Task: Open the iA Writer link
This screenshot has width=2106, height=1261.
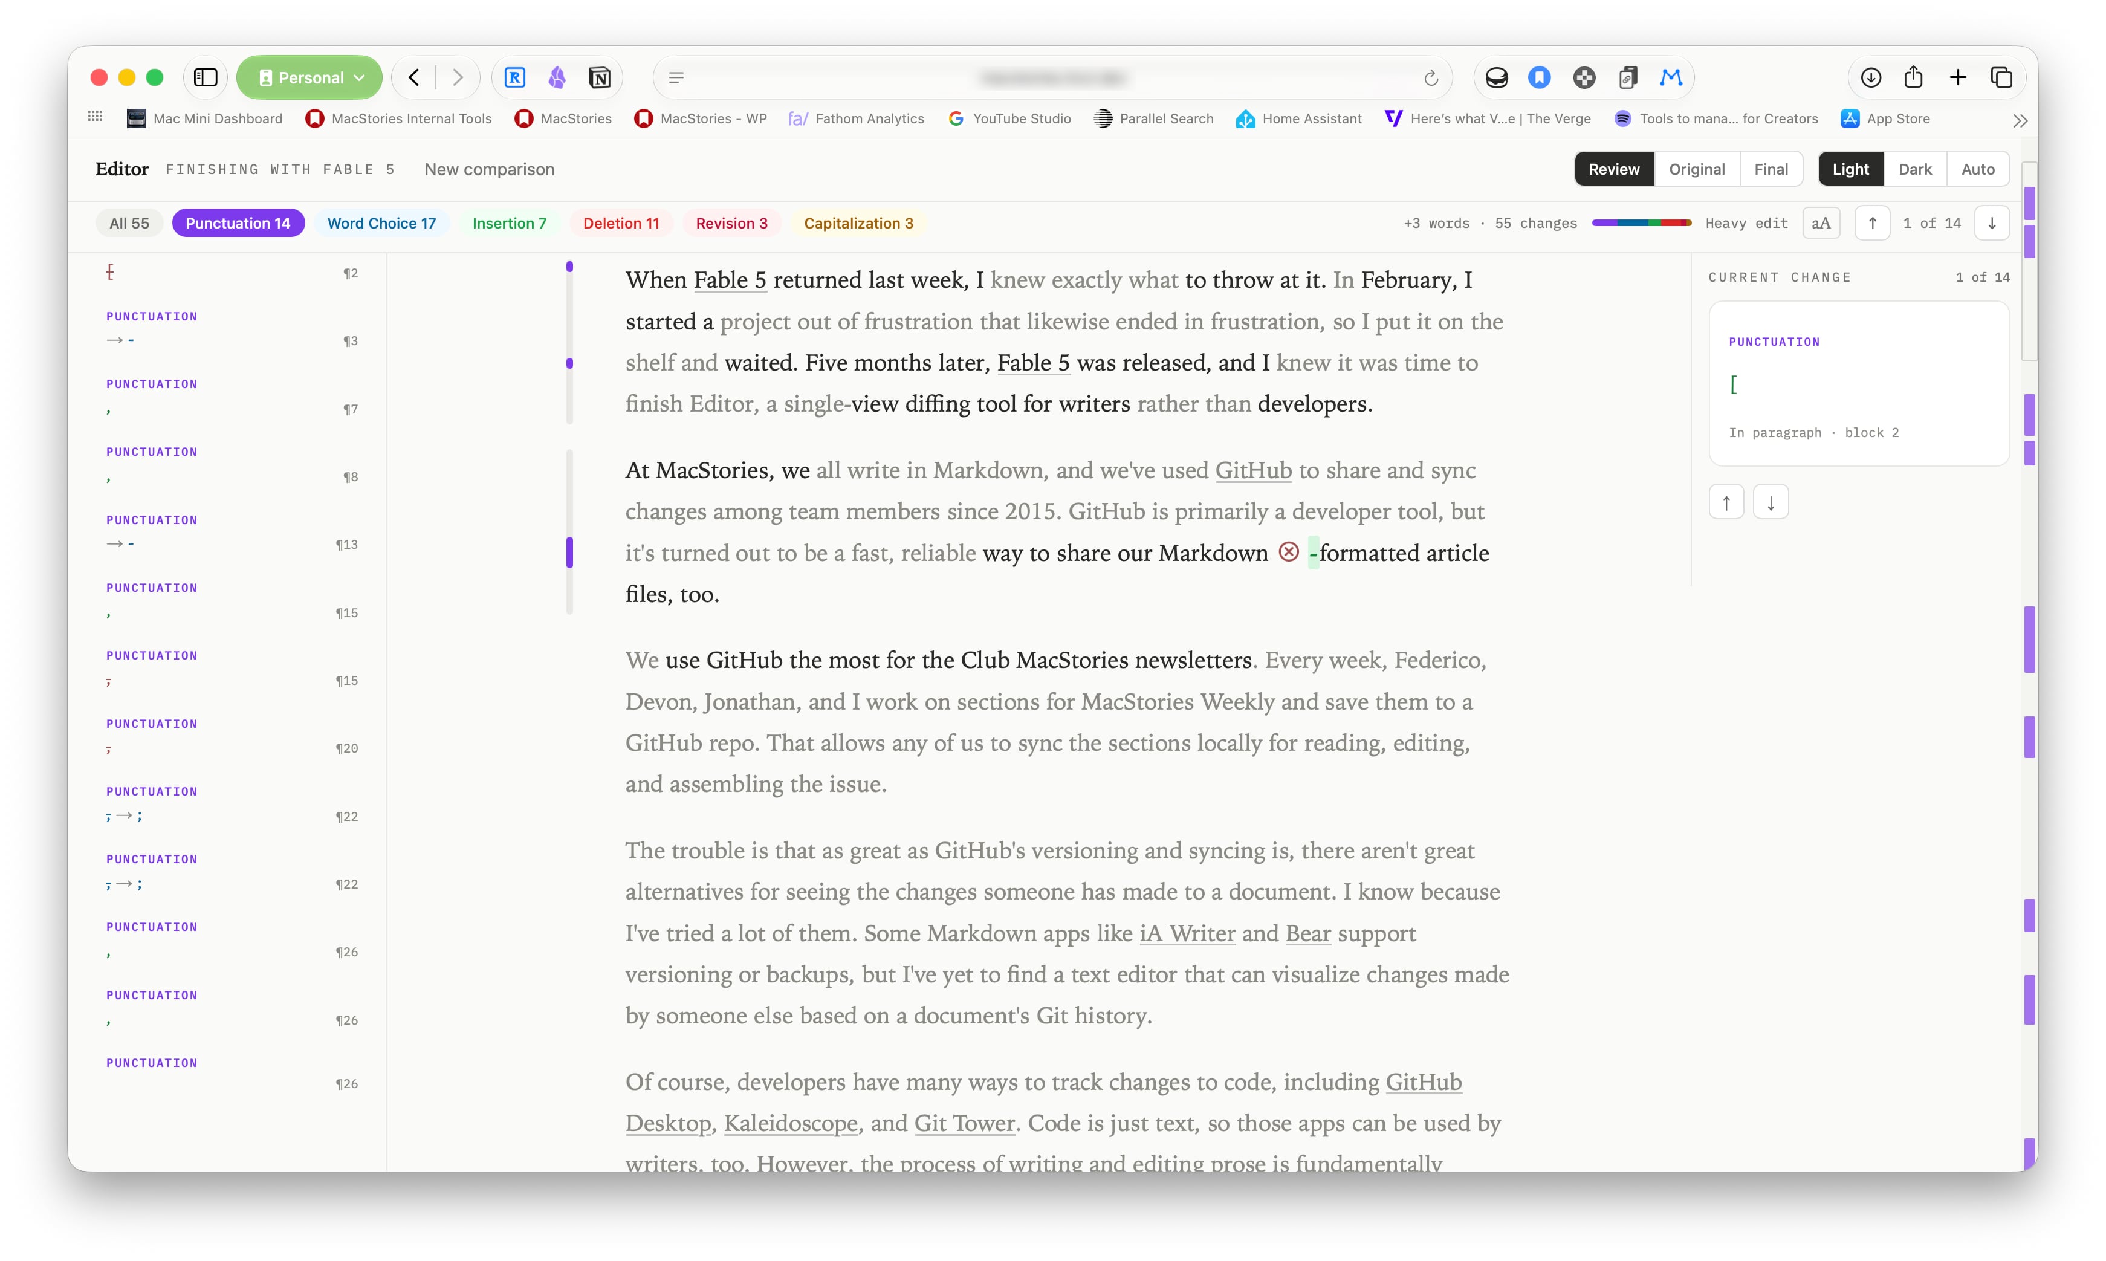Action: [x=1187, y=933]
